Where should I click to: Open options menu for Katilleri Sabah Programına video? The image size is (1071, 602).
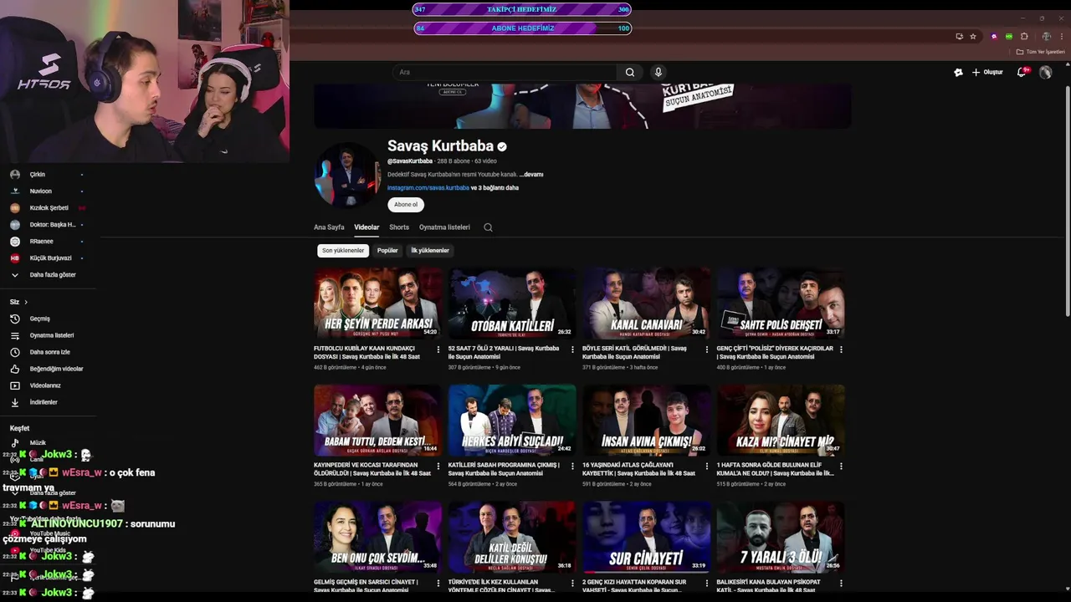pos(572,466)
